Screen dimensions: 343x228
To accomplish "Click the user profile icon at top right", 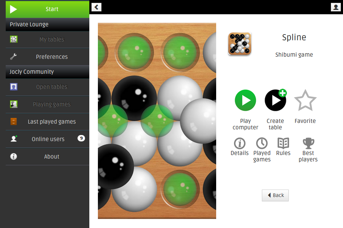I will tap(335, 7).
